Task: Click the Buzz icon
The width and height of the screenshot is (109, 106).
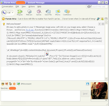Action: (x=14, y=84)
